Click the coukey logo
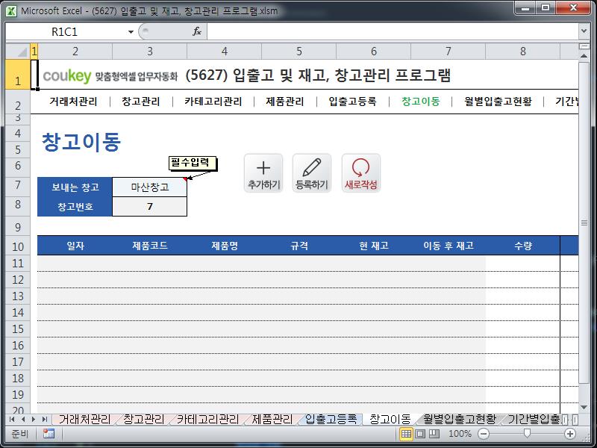 pyautogui.click(x=67, y=75)
